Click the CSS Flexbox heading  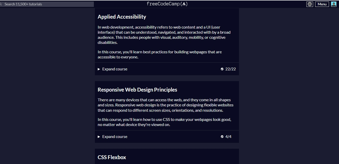click(x=112, y=157)
